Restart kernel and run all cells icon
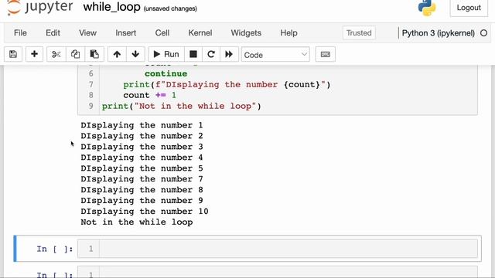The width and height of the screenshot is (495, 278). (x=229, y=54)
